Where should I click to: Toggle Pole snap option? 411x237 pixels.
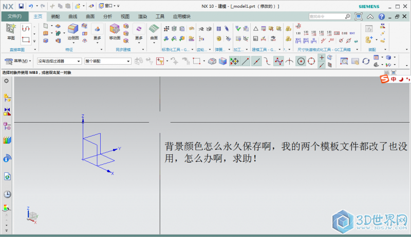point(278,61)
